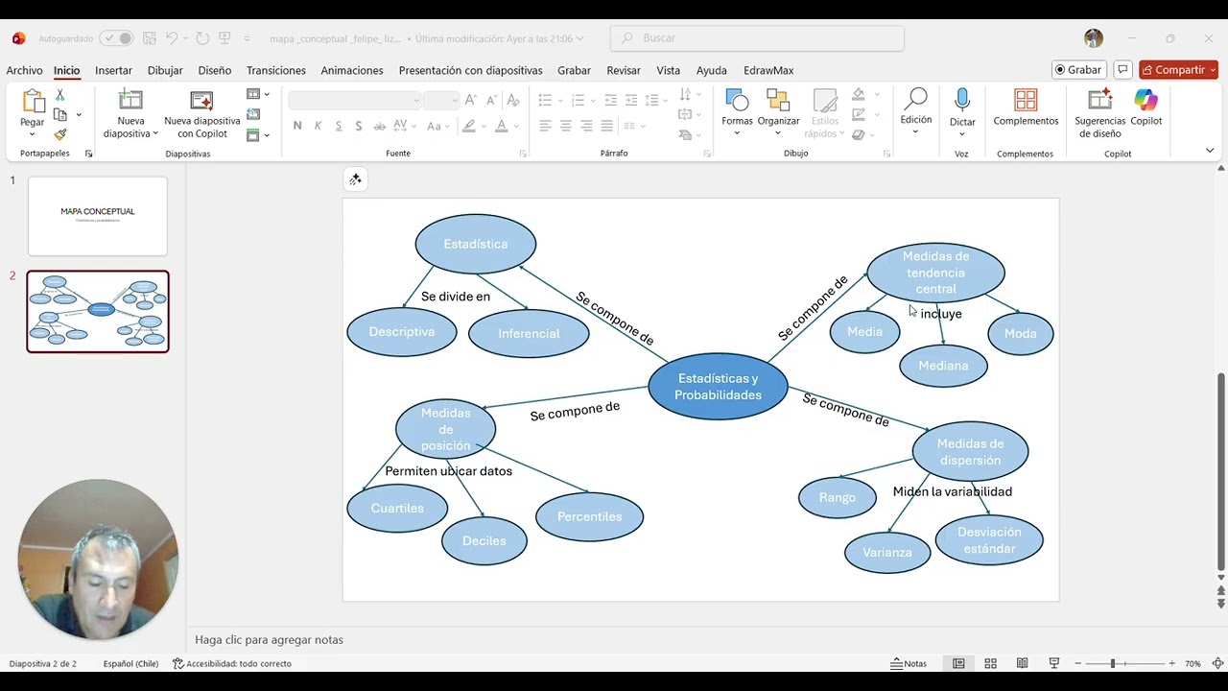
Task: Collapse the ribbon with the chevron
Action: pos(1210,151)
